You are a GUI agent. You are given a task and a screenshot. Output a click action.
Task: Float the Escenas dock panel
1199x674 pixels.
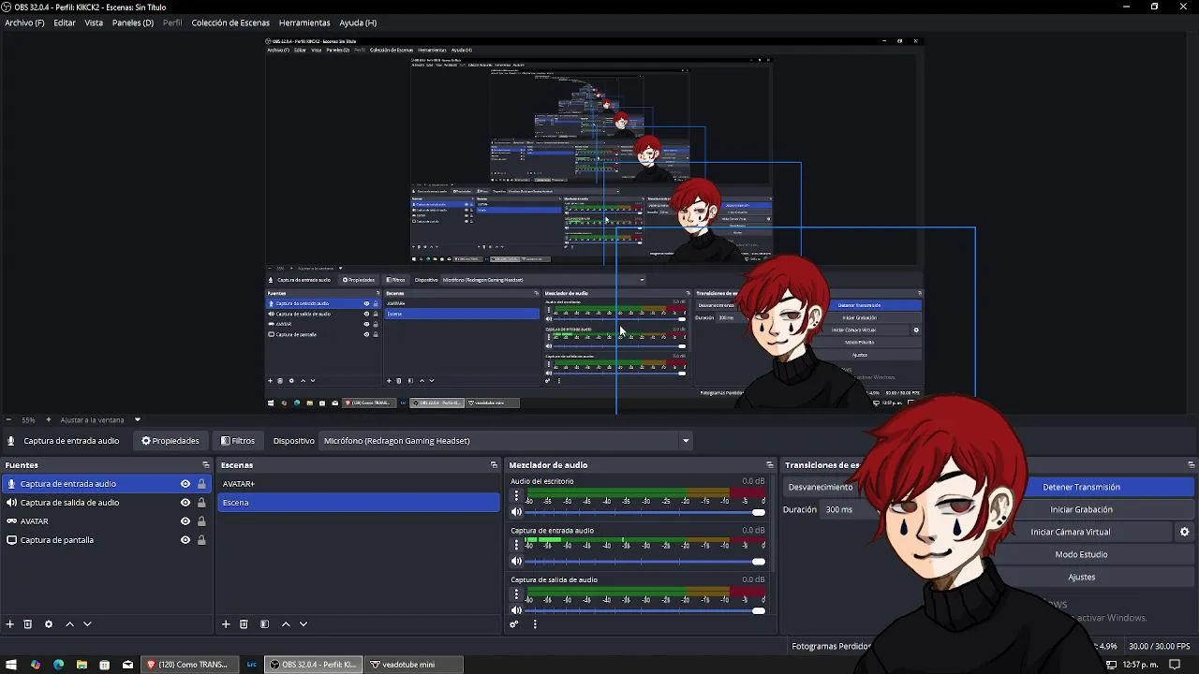point(494,465)
